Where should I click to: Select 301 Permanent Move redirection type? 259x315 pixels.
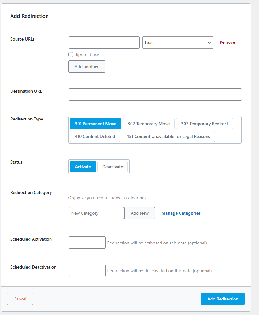(x=96, y=124)
